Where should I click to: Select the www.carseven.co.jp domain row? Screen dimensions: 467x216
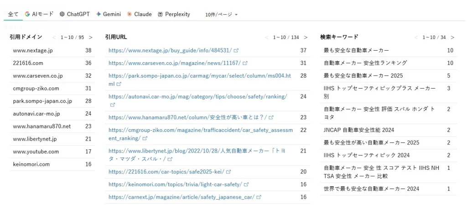(x=52, y=76)
